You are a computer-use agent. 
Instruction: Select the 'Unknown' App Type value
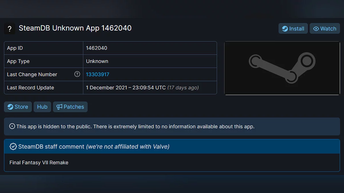[97, 61]
